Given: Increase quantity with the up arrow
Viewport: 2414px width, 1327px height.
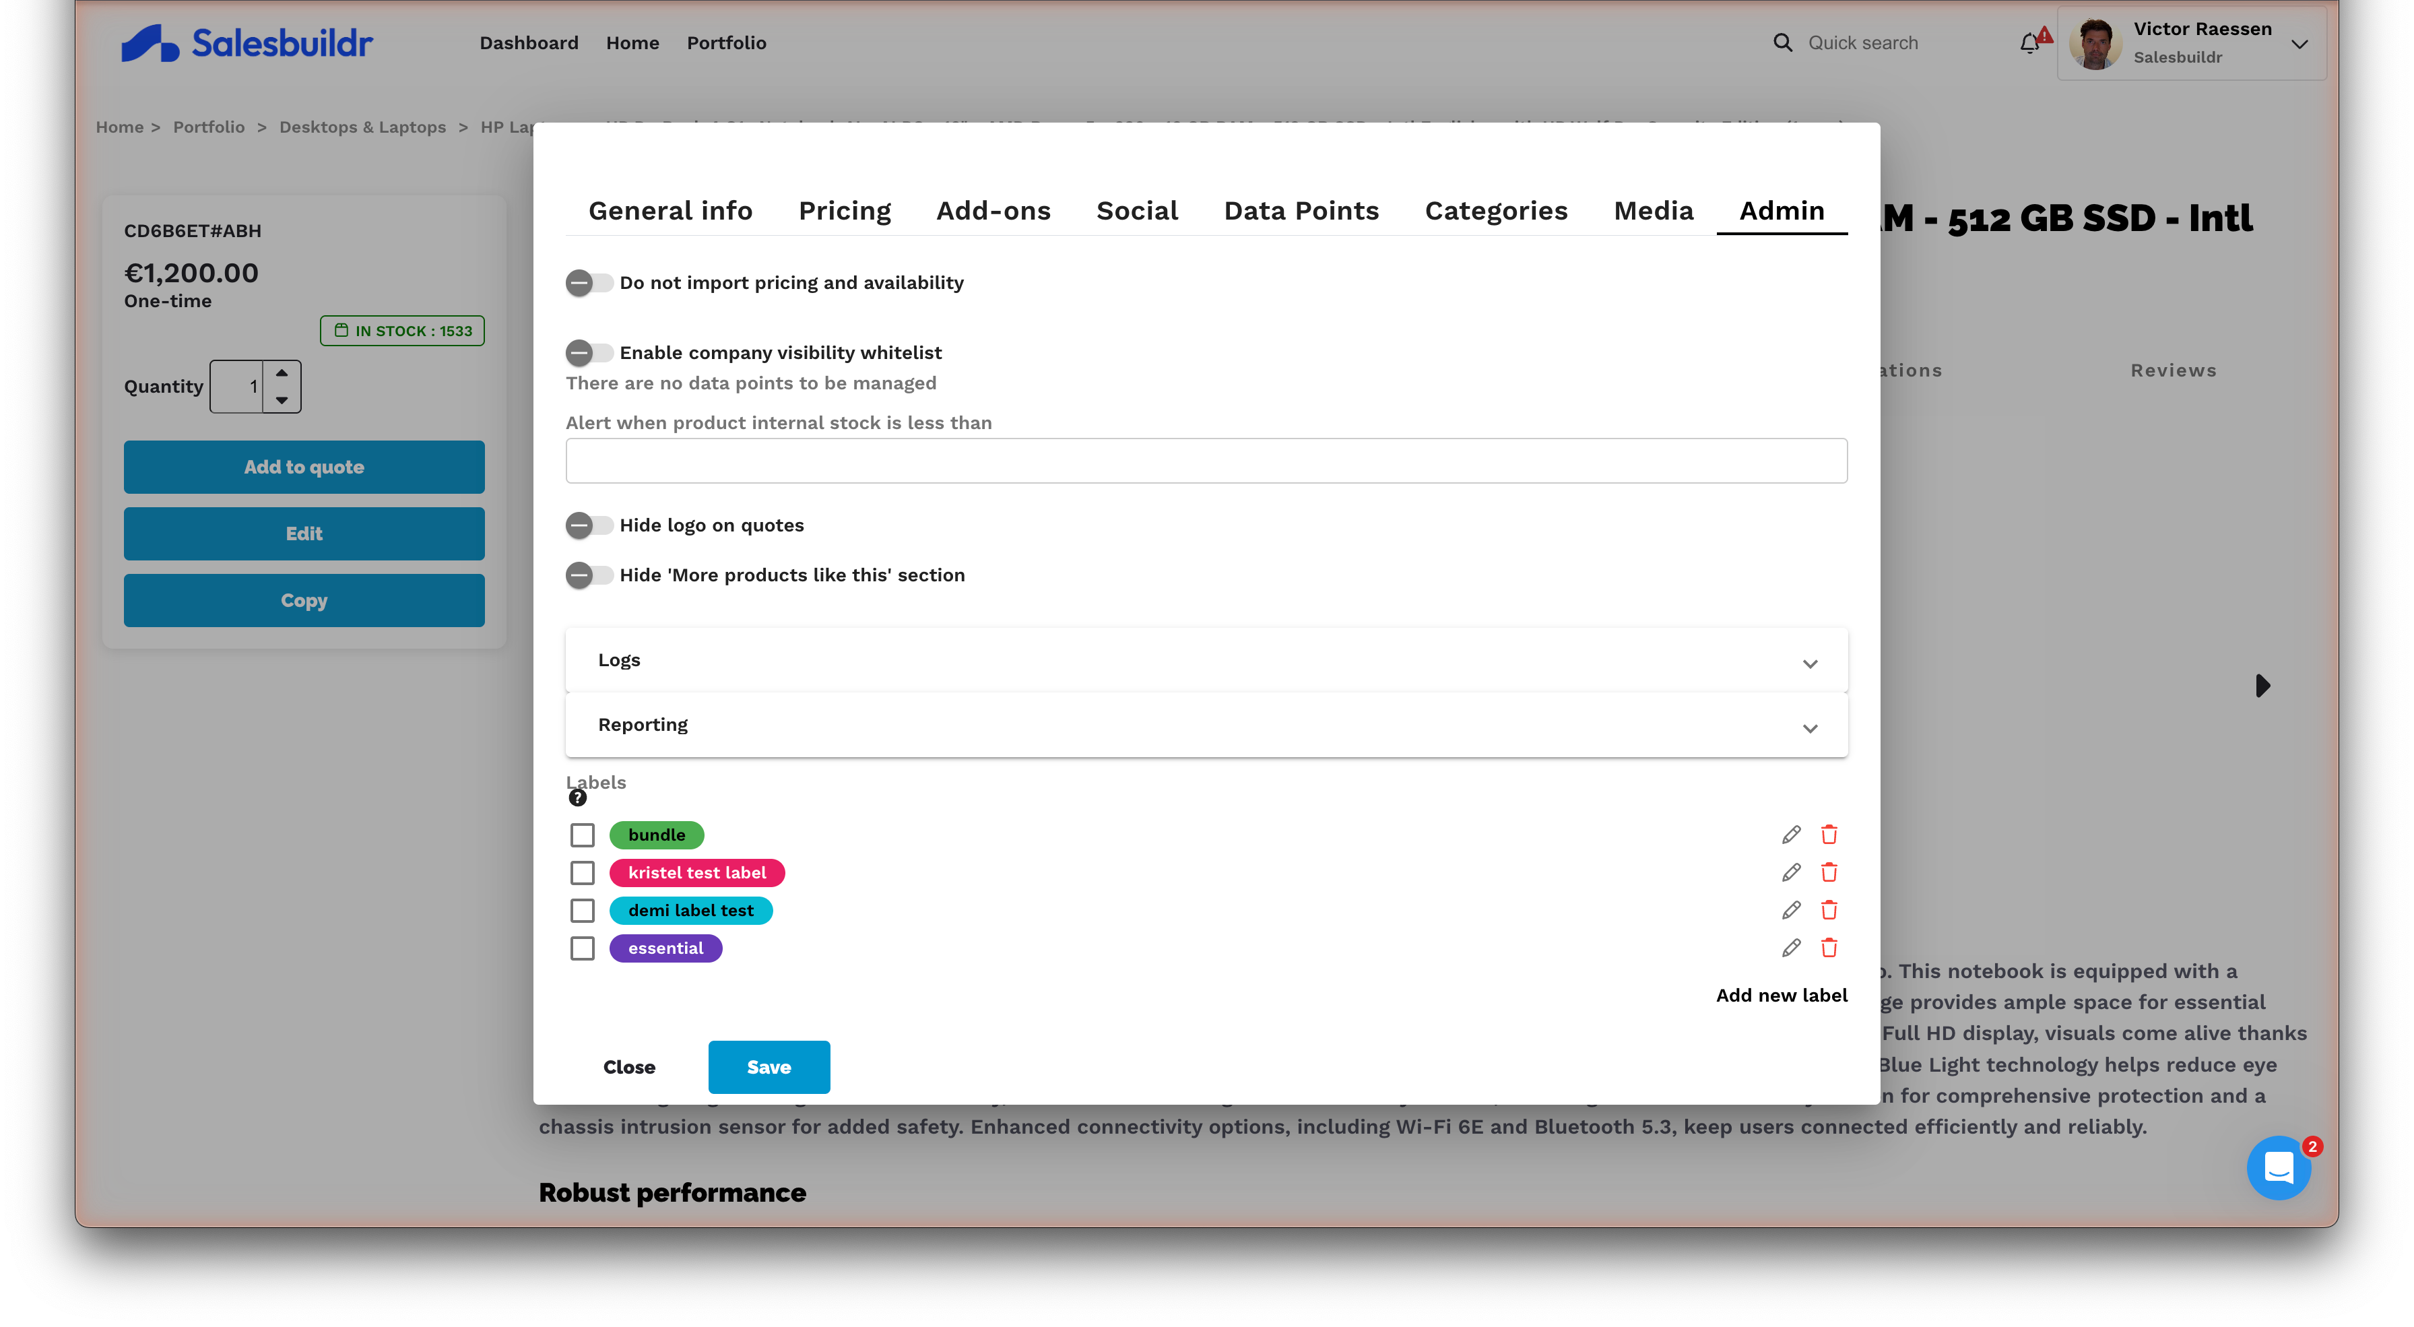Looking at the screenshot, I should click(281, 373).
